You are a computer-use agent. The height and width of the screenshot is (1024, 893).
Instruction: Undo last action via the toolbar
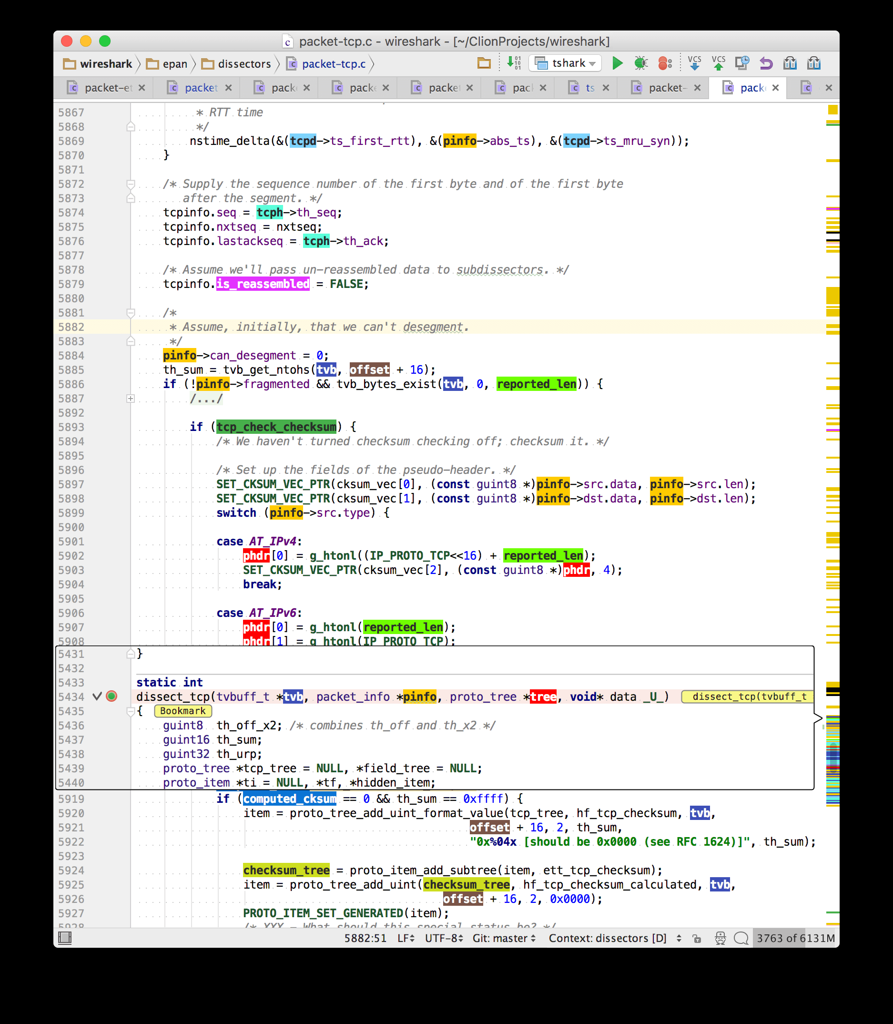(766, 63)
